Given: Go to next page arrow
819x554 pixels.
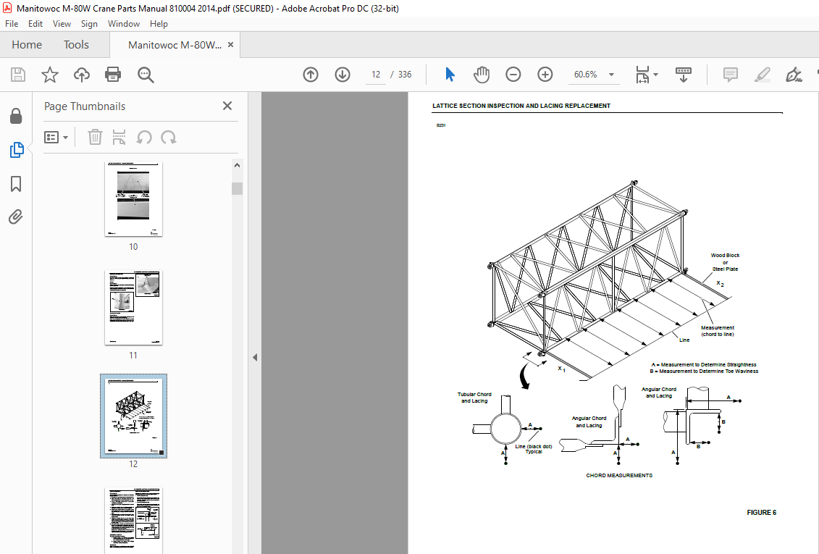Looking at the screenshot, I should coord(342,75).
